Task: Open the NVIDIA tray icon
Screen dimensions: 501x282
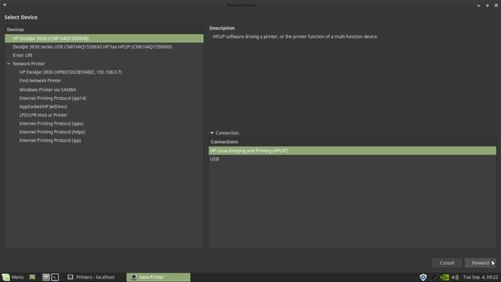Action: [x=445, y=277]
